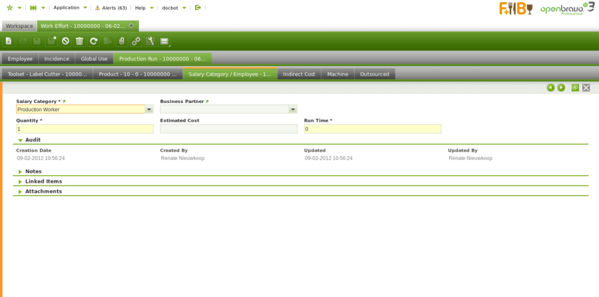Click the undo changes toolbar icon
The width and height of the screenshot is (599, 297).
[x=65, y=41]
